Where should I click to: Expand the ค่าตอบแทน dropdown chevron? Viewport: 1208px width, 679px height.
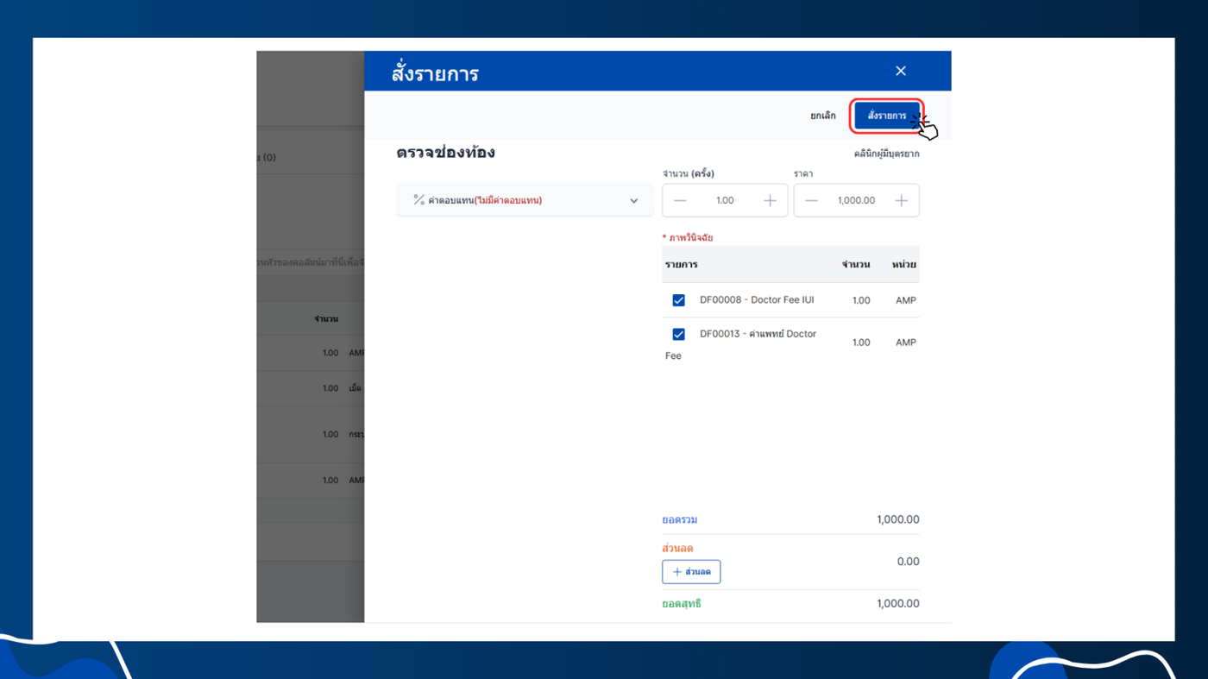633,201
